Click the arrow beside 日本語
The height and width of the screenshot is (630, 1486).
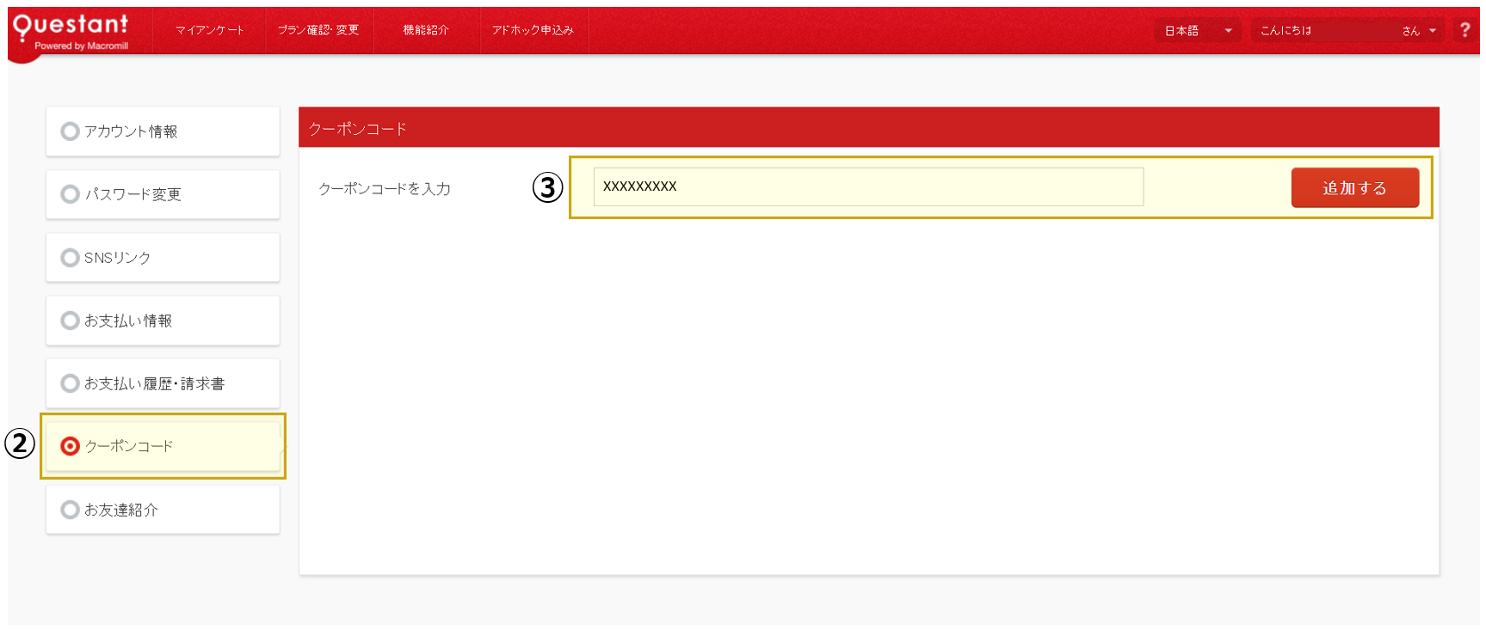click(1228, 31)
